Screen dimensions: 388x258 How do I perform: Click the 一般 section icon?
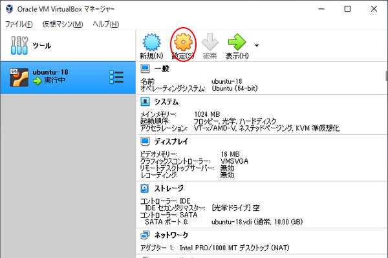click(x=145, y=68)
